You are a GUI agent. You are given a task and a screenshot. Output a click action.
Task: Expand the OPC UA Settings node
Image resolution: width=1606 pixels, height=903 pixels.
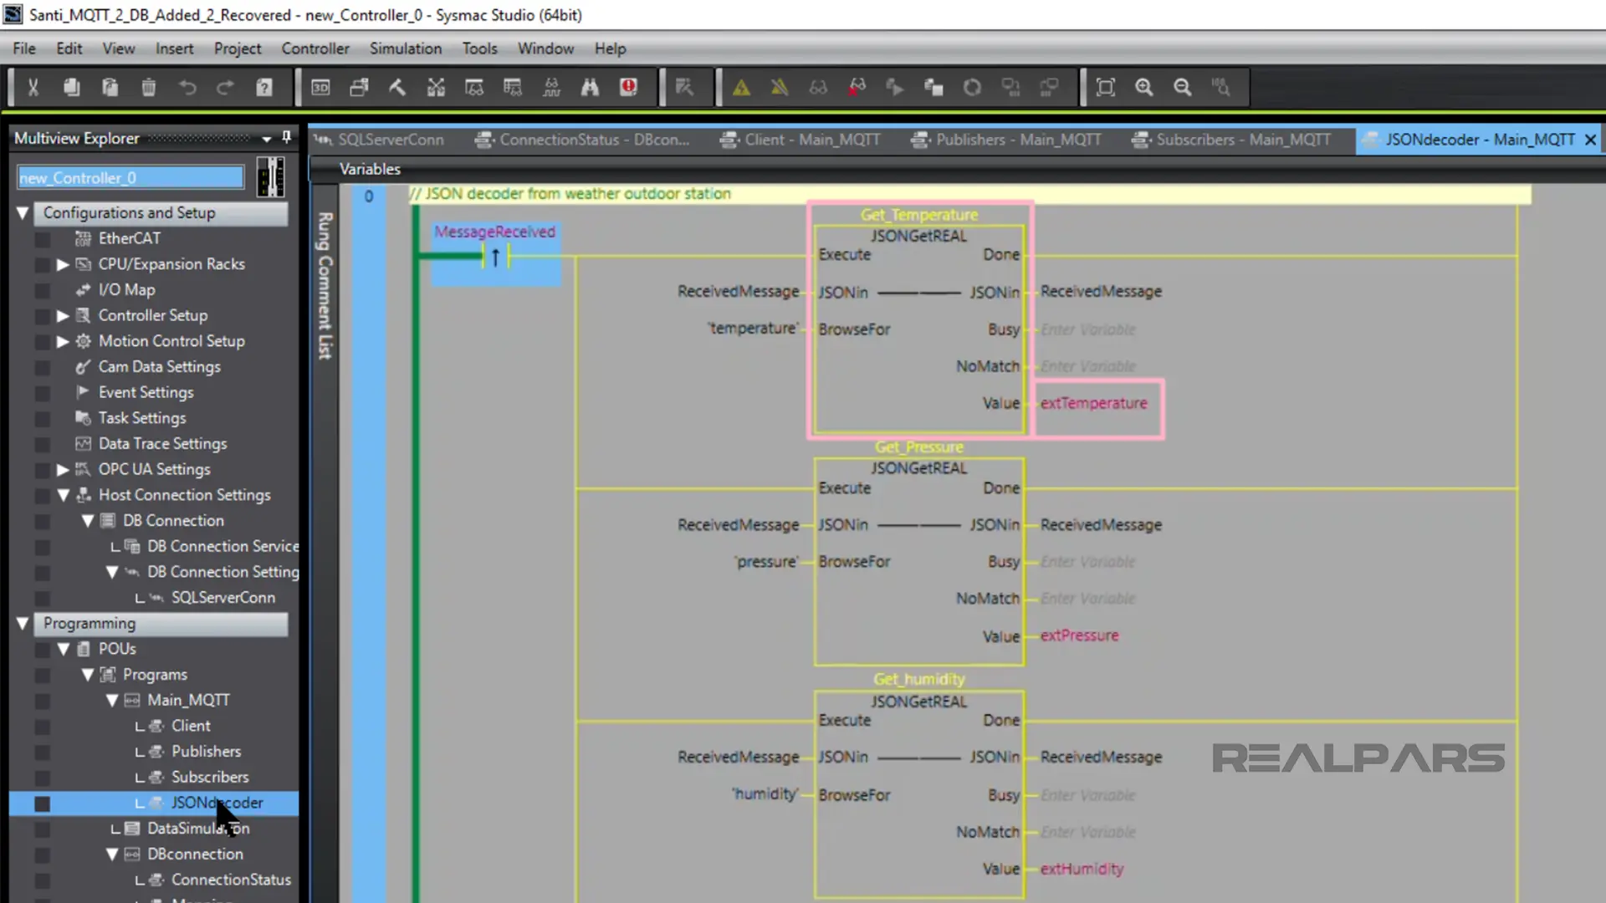[x=63, y=470]
